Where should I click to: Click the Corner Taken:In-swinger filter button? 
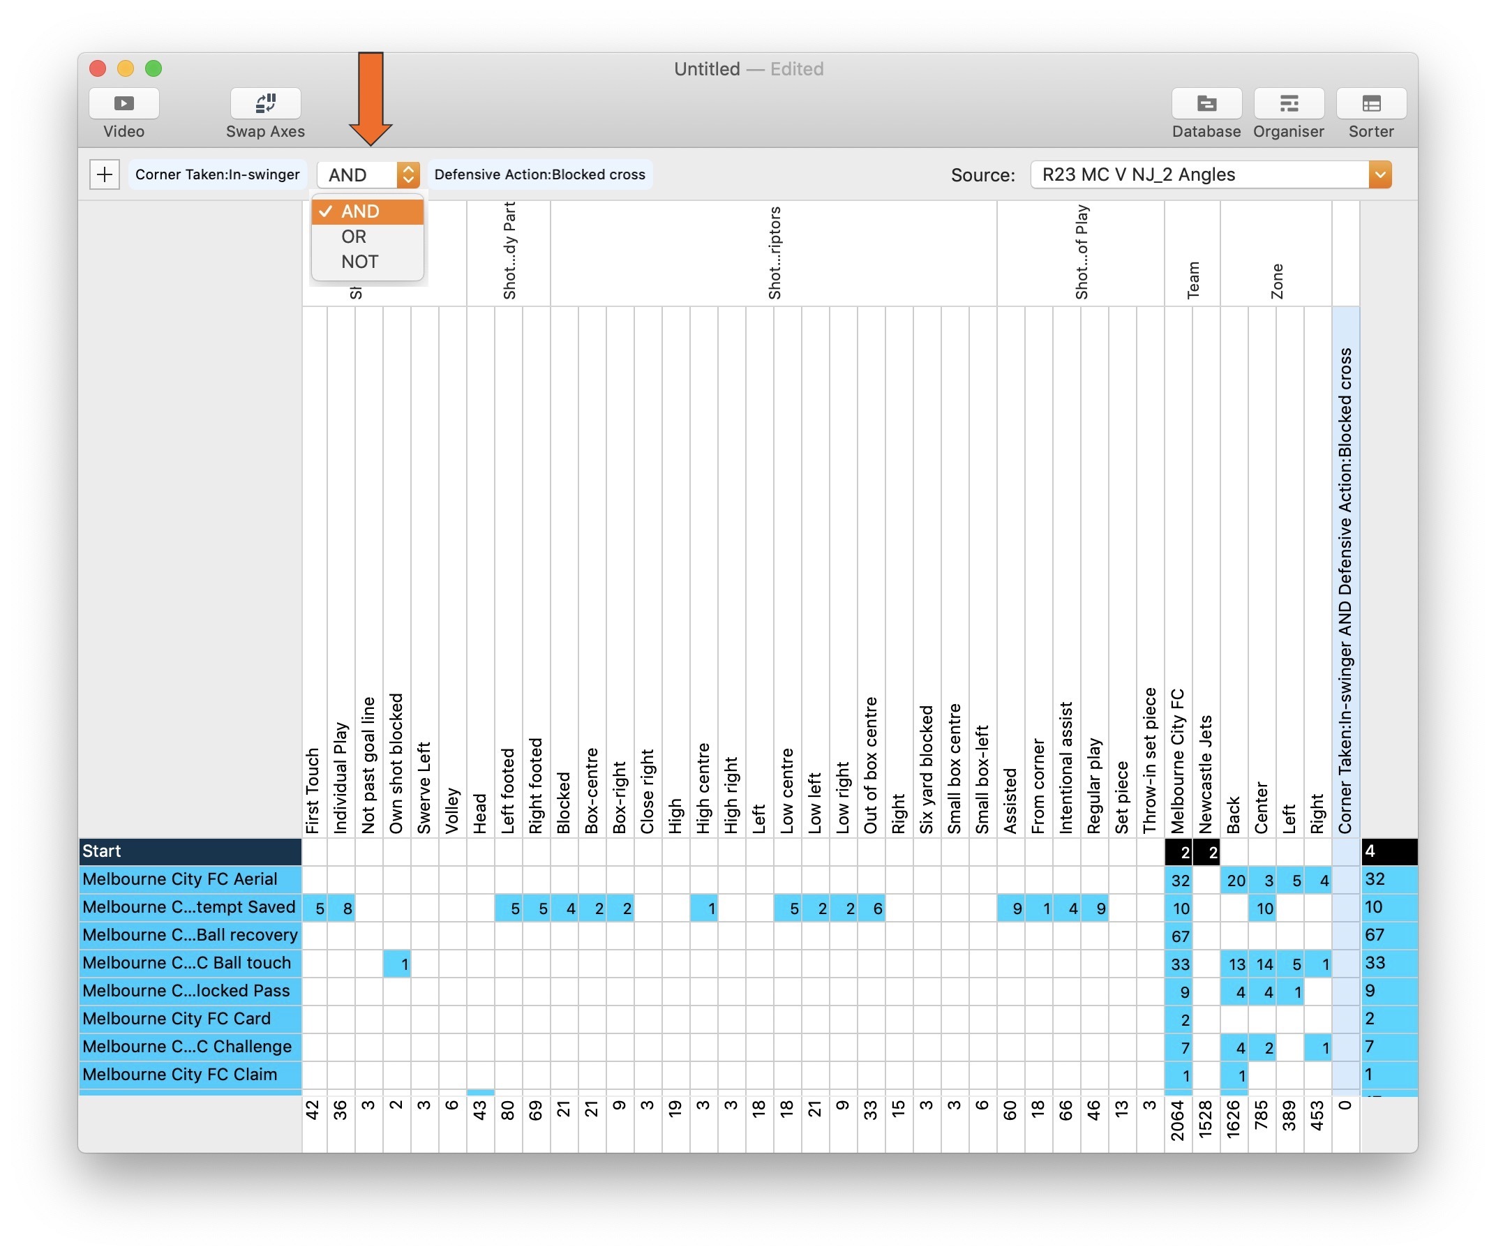pyautogui.click(x=217, y=174)
